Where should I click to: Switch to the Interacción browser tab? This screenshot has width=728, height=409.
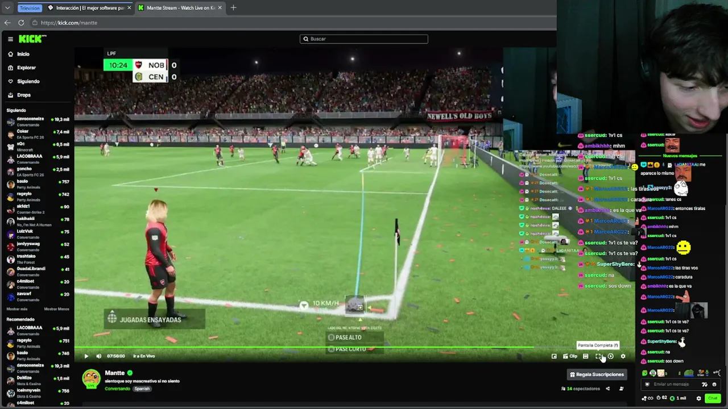click(x=90, y=8)
